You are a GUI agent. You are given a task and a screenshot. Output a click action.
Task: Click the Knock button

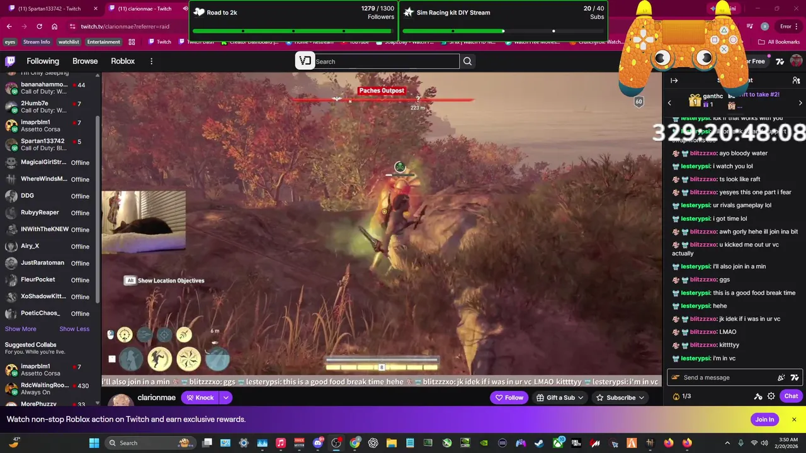[x=200, y=398]
